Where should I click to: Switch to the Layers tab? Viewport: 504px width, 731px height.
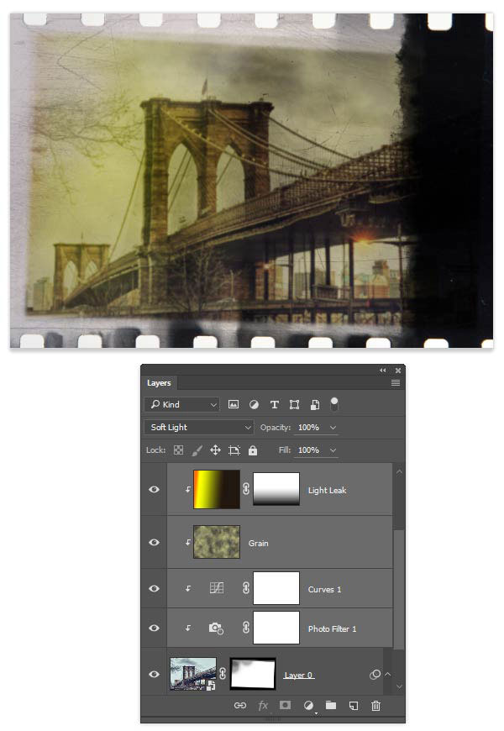click(159, 383)
